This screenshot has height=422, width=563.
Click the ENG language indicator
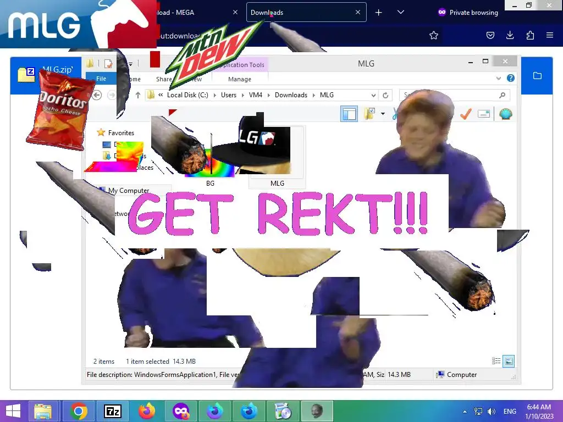tap(510, 412)
